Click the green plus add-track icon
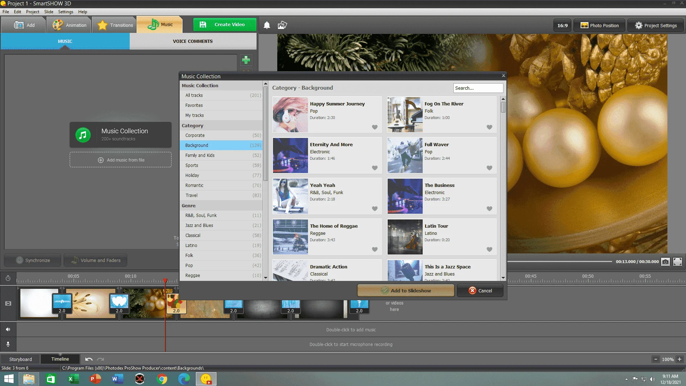Screen dimensions: 686x386 coord(246,60)
